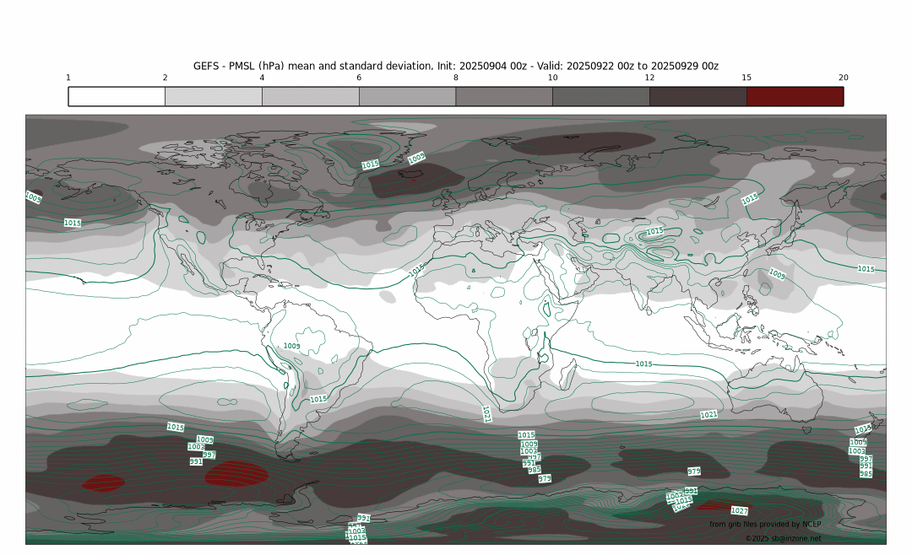
Task: Click the dark red 15–20 colorbar segment
Action: [795, 96]
